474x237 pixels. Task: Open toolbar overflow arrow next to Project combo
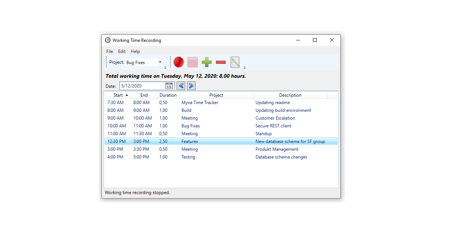[x=166, y=68]
